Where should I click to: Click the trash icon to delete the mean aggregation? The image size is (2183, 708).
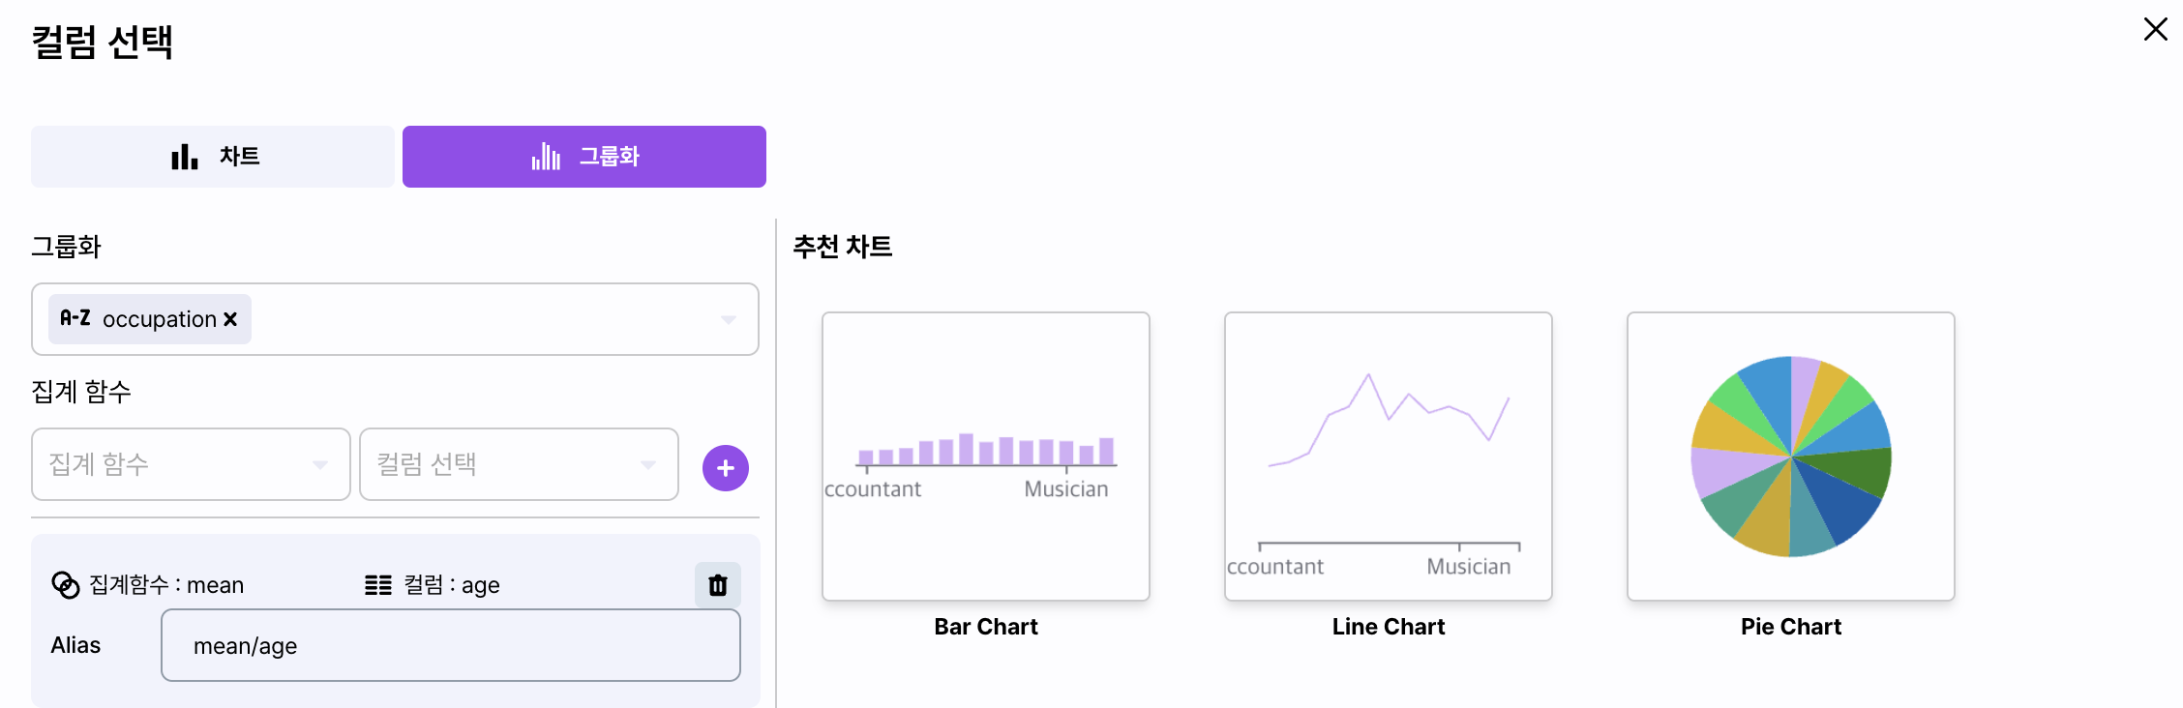pyautogui.click(x=718, y=585)
